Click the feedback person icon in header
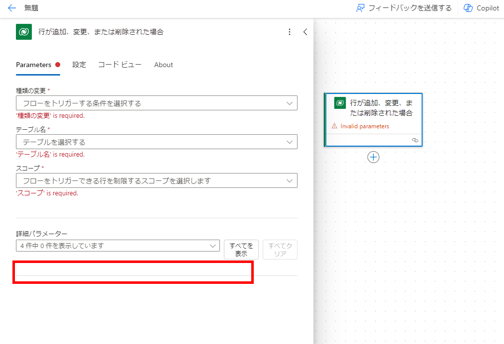 coord(360,8)
